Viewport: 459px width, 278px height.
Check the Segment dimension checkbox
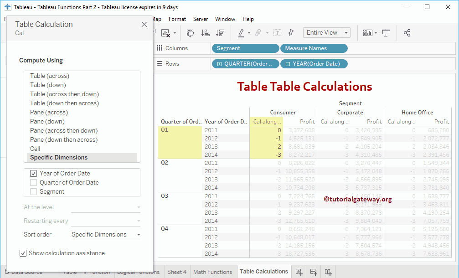[x=34, y=191]
